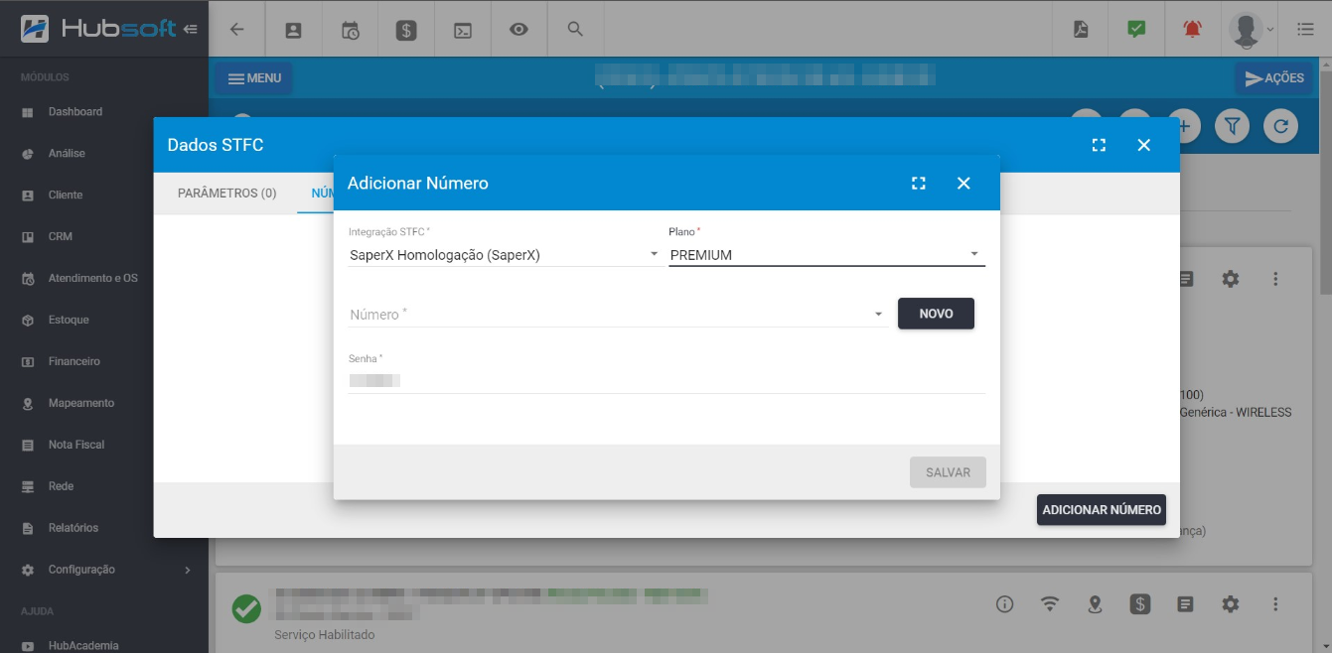Open the Plano PREMIUM dropdown
Screen dimensions: 1332x654
pos(825,255)
